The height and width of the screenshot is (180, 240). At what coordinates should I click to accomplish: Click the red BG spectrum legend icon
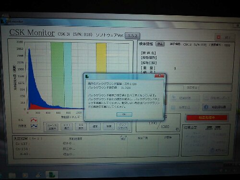click(x=34, y=120)
